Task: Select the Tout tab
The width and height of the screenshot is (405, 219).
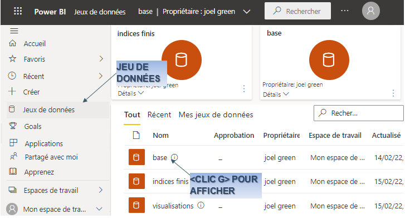Action: pyautogui.click(x=132, y=115)
